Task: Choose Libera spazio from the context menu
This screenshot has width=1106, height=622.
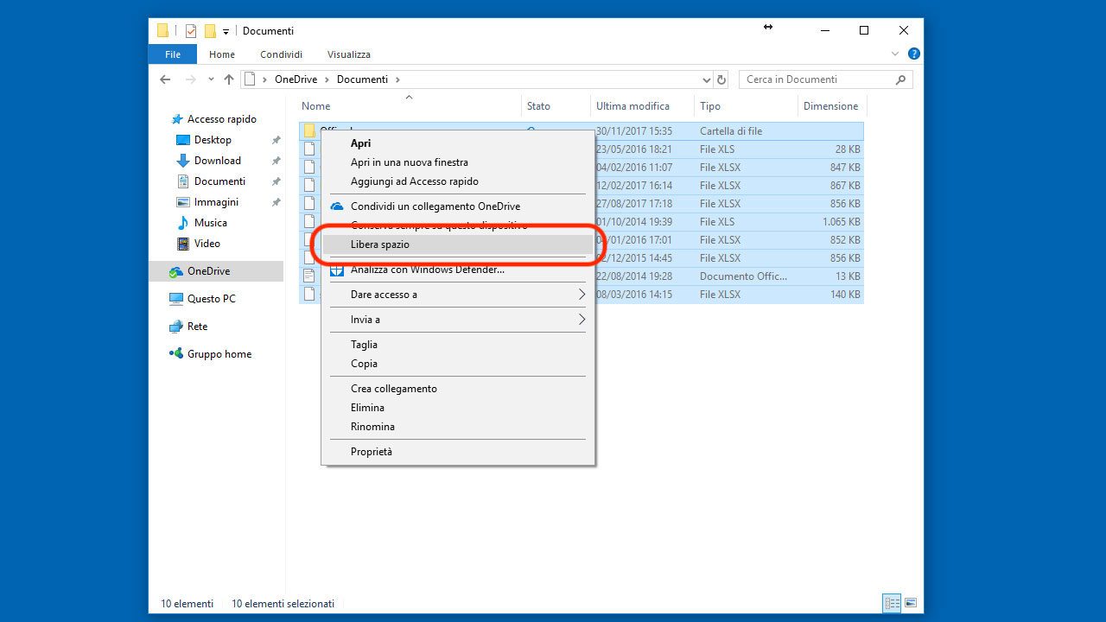Action: [380, 244]
